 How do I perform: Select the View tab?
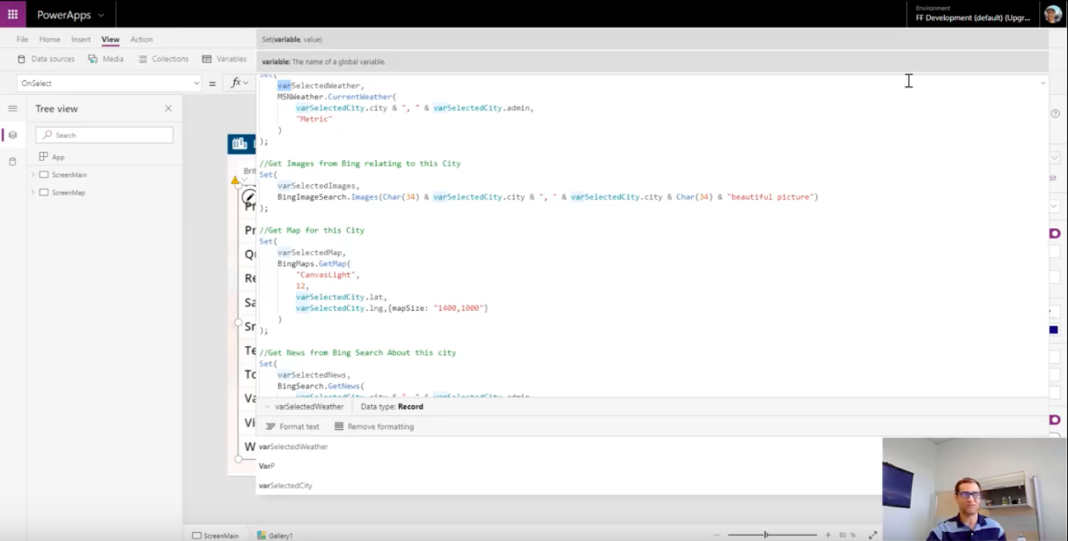coord(111,39)
